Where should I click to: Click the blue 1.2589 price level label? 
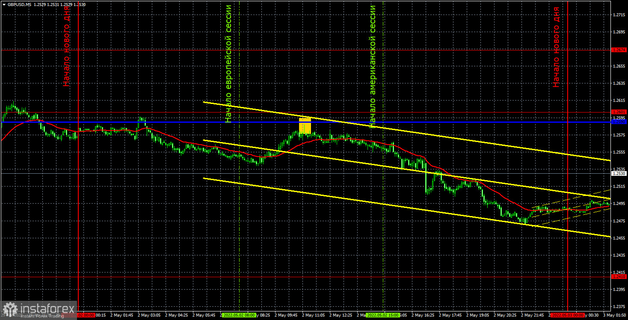619,122
